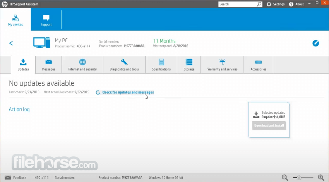
Task: Click the zoom out magnifier icon
Action: pyautogui.click(x=285, y=178)
